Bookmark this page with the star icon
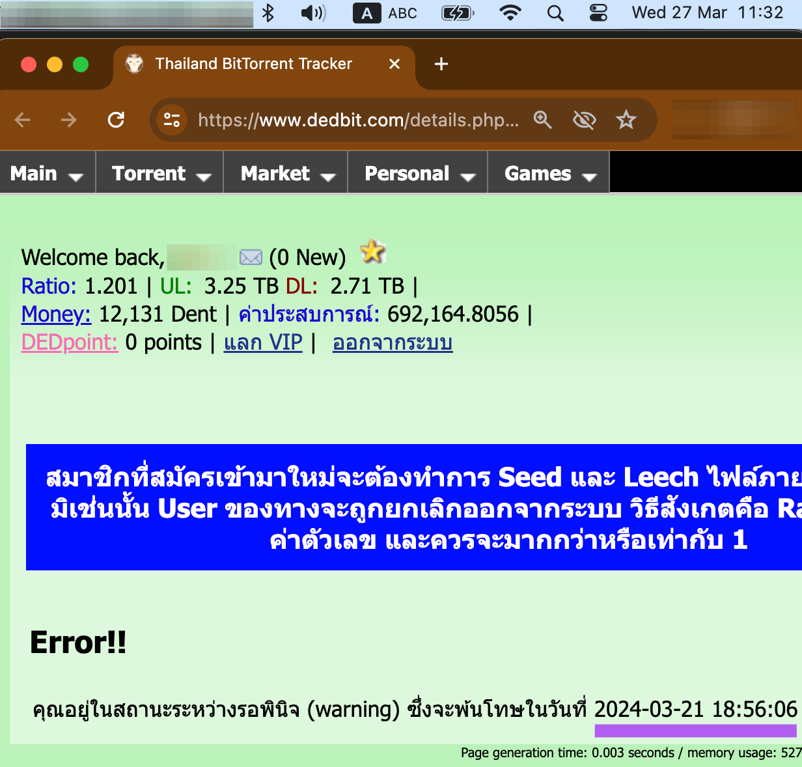This screenshot has height=767, width=802. [x=626, y=120]
